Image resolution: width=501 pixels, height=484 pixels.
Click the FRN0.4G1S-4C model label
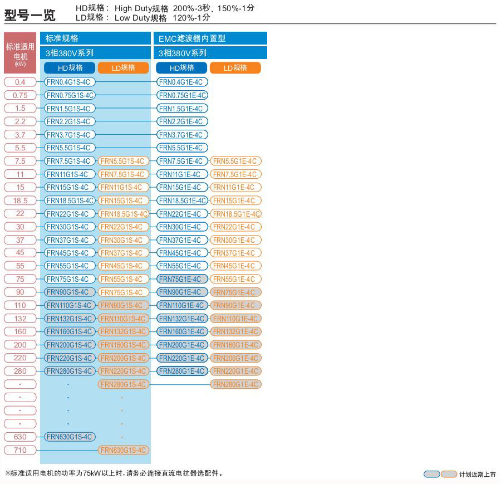pyautogui.click(x=69, y=82)
